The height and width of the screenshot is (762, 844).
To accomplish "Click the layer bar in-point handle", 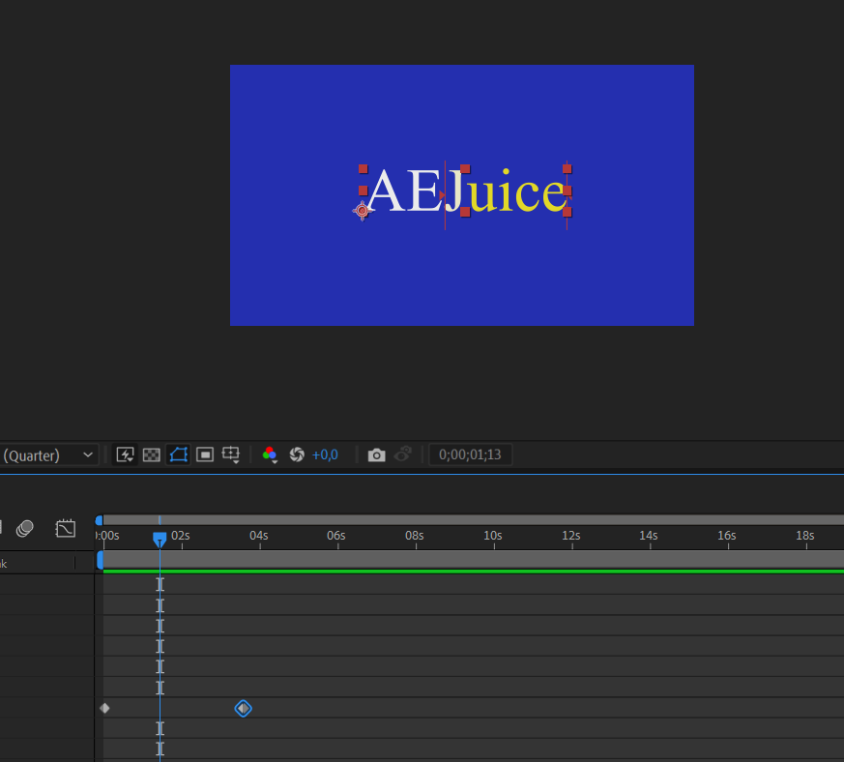I will (x=100, y=560).
